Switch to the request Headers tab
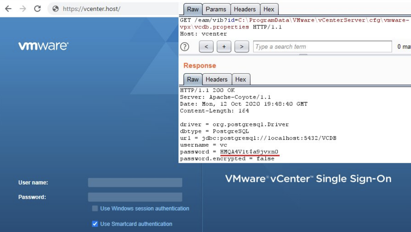Screen dimensions: 411x232 tap(245, 9)
